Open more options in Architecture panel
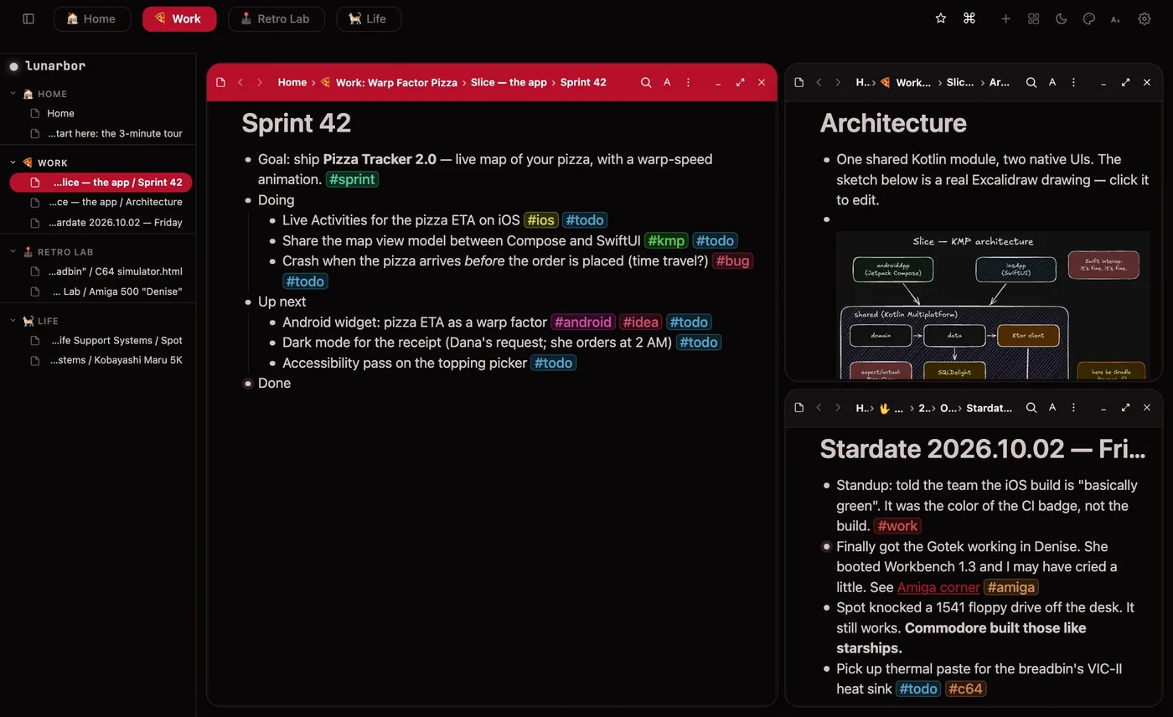Viewport: 1173px width, 717px height. [x=1073, y=82]
